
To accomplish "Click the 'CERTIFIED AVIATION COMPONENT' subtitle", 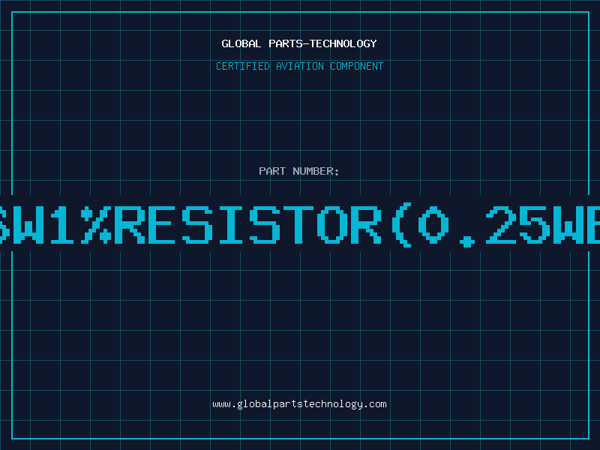I will [x=299, y=66].
